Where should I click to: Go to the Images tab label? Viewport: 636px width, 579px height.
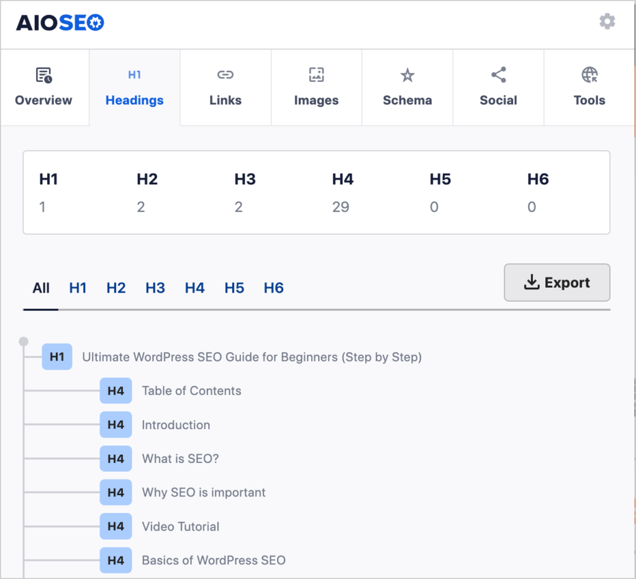click(x=316, y=101)
